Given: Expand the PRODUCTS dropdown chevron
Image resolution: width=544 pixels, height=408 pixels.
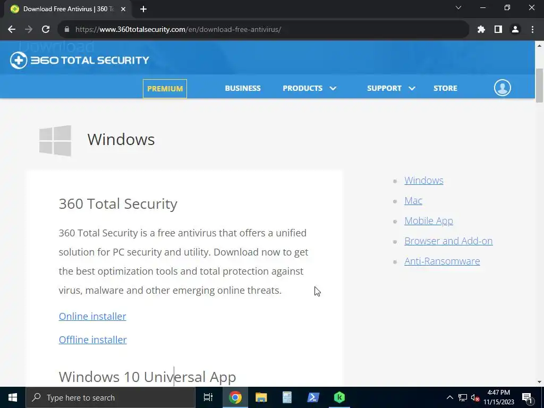Looking at the screenshot, I should 333,89.
